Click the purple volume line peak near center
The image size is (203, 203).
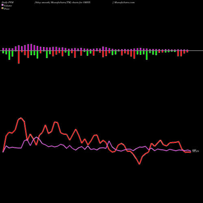tap(109, 141)
